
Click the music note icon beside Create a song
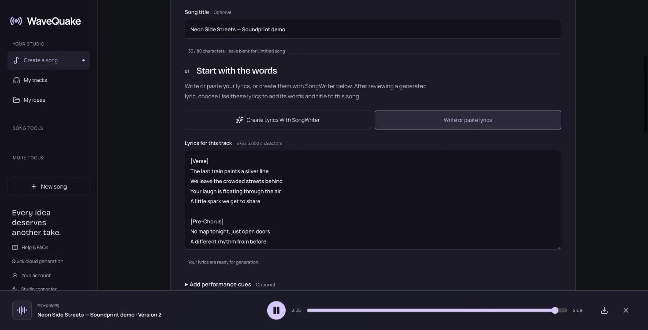click(16, 60)
